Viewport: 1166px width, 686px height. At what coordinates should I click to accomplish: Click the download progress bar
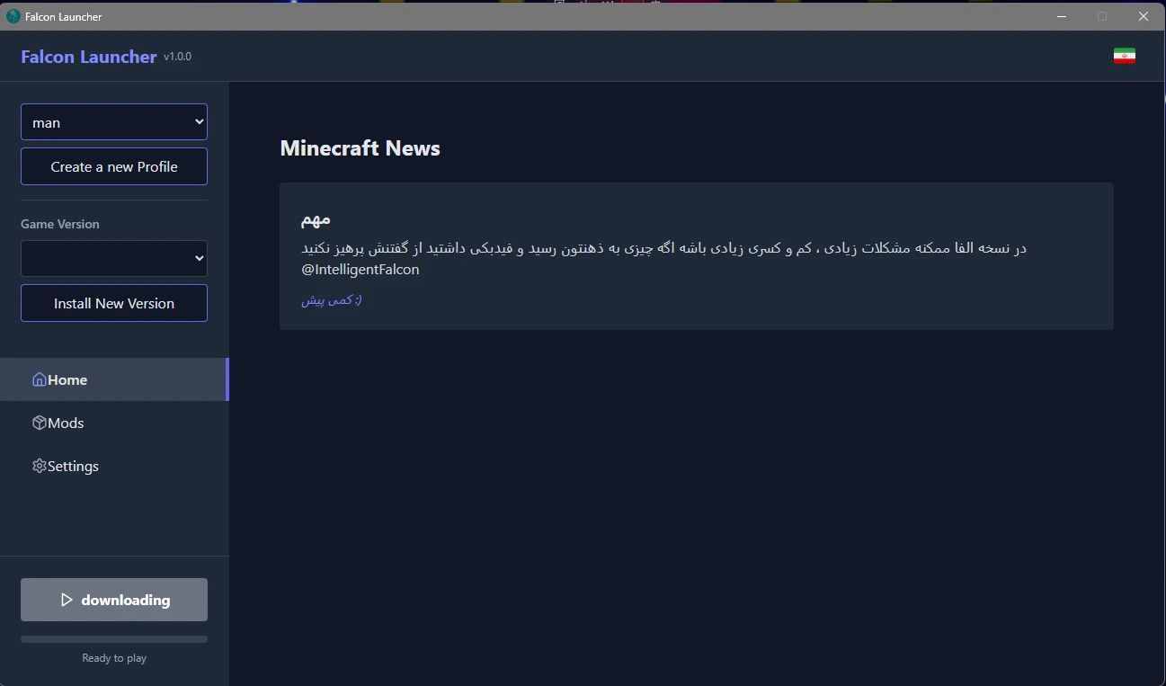113,639
